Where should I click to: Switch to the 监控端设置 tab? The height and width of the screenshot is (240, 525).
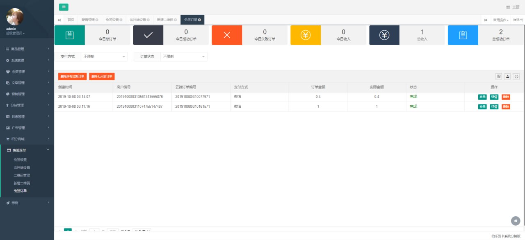click(x=139, y=20)
